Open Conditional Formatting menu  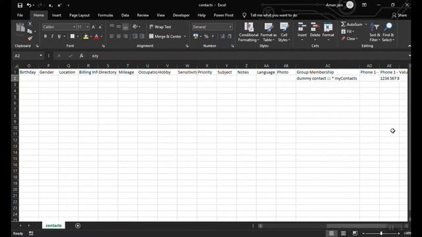249,32
